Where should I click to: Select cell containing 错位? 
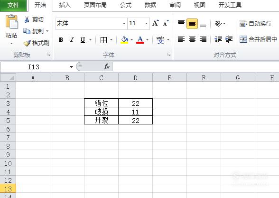pos(101,103)
